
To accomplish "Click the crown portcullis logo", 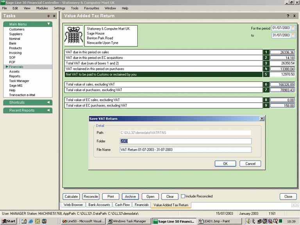I will [74, 36].
